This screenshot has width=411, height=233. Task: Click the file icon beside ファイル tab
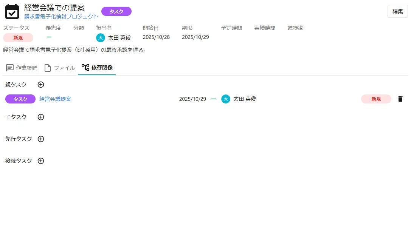(48, 68)
